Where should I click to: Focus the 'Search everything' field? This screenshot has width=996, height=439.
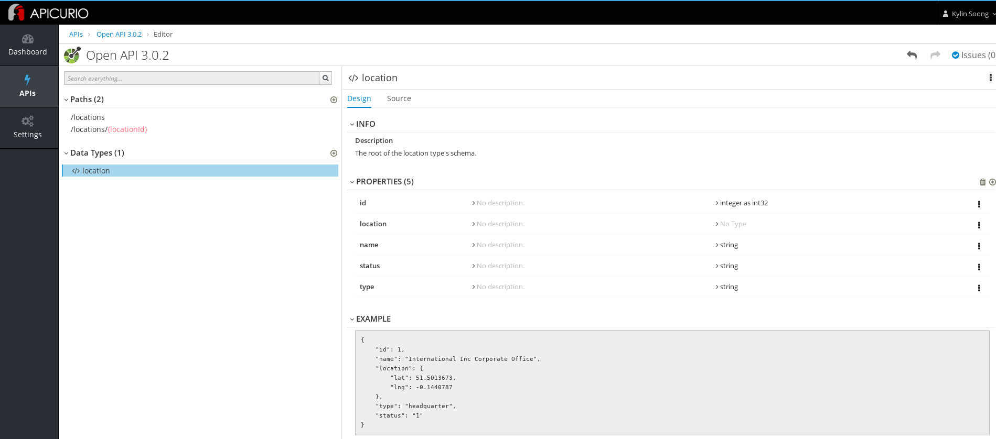[x=191, y=78]
